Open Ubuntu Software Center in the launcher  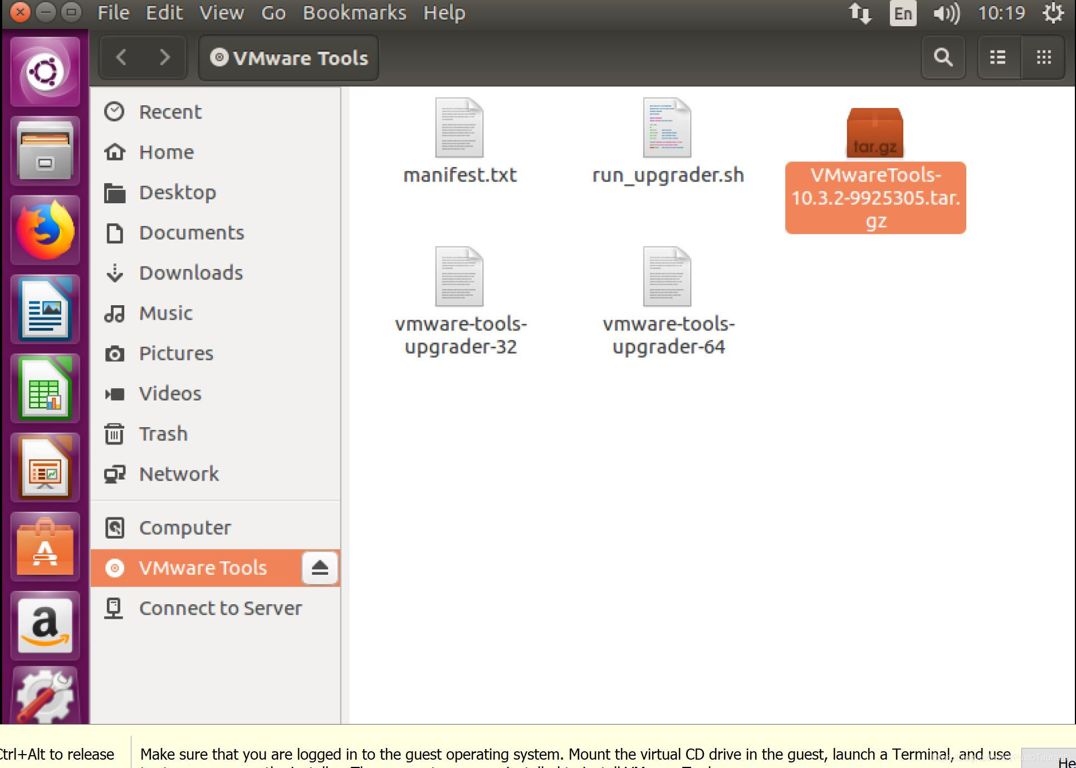[45, 547]
